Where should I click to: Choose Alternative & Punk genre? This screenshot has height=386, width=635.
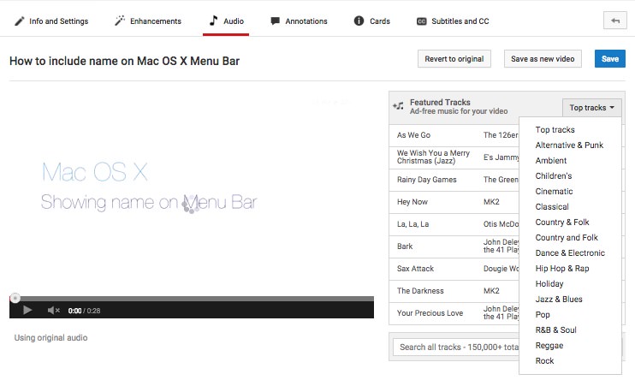point(569,145)
